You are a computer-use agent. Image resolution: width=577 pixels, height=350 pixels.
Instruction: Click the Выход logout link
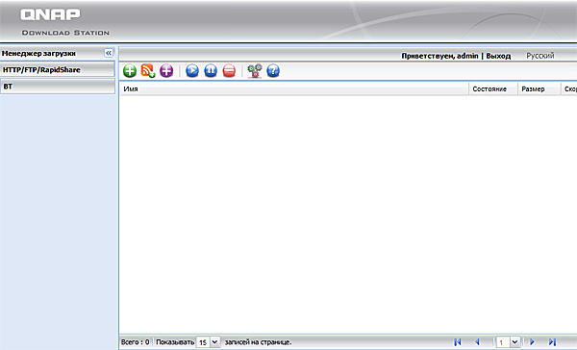pyautogui.click(x=498, y=56)
